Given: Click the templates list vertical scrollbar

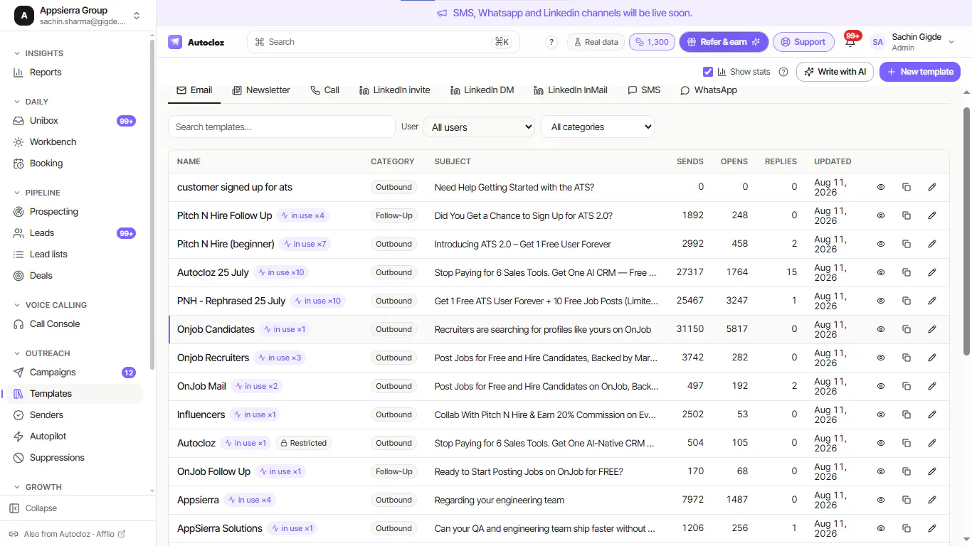Looking at the screenshot, I should (x=966, y=231).
